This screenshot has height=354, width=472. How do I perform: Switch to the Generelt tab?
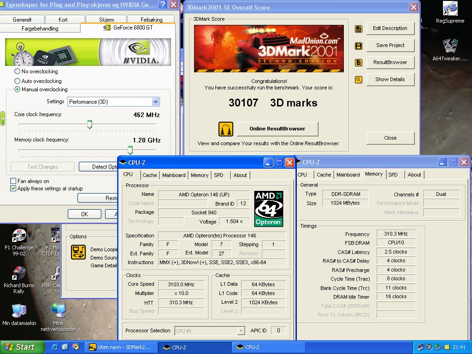pyautogui.click(x=22, y=19)
